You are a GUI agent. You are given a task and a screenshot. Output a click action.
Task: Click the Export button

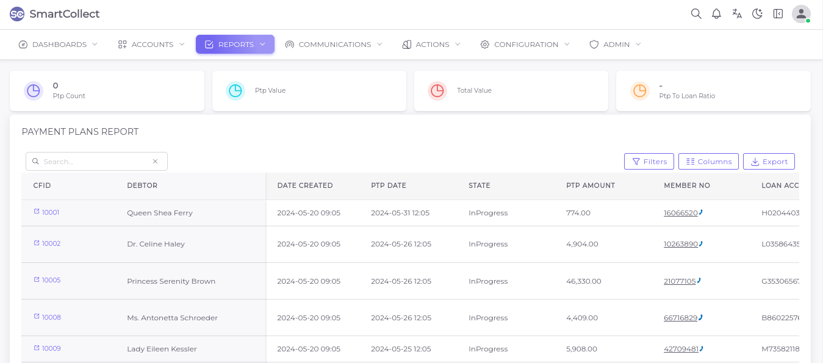pyautogui.click(x=769, y=162)
